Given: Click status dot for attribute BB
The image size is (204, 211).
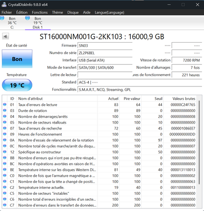Looking at the screenshot, I should (x=4, y=158).
